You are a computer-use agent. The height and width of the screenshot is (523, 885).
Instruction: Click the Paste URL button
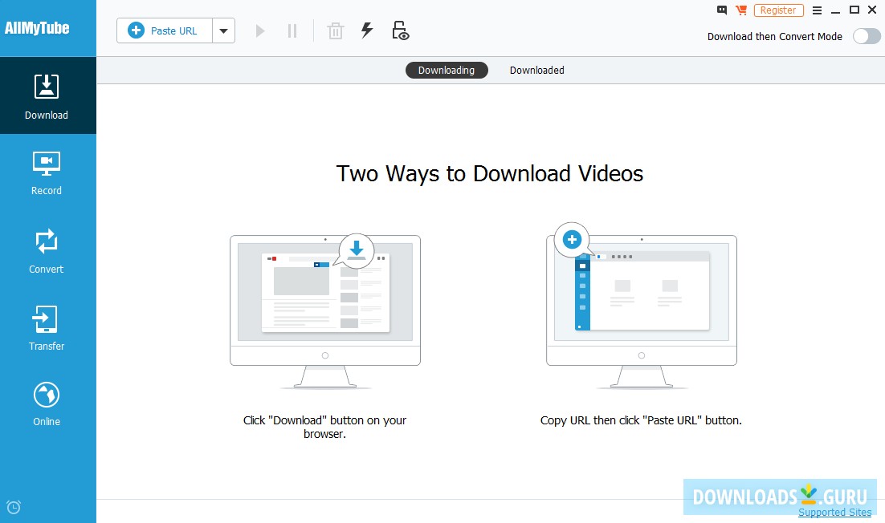tap(165, 31)
